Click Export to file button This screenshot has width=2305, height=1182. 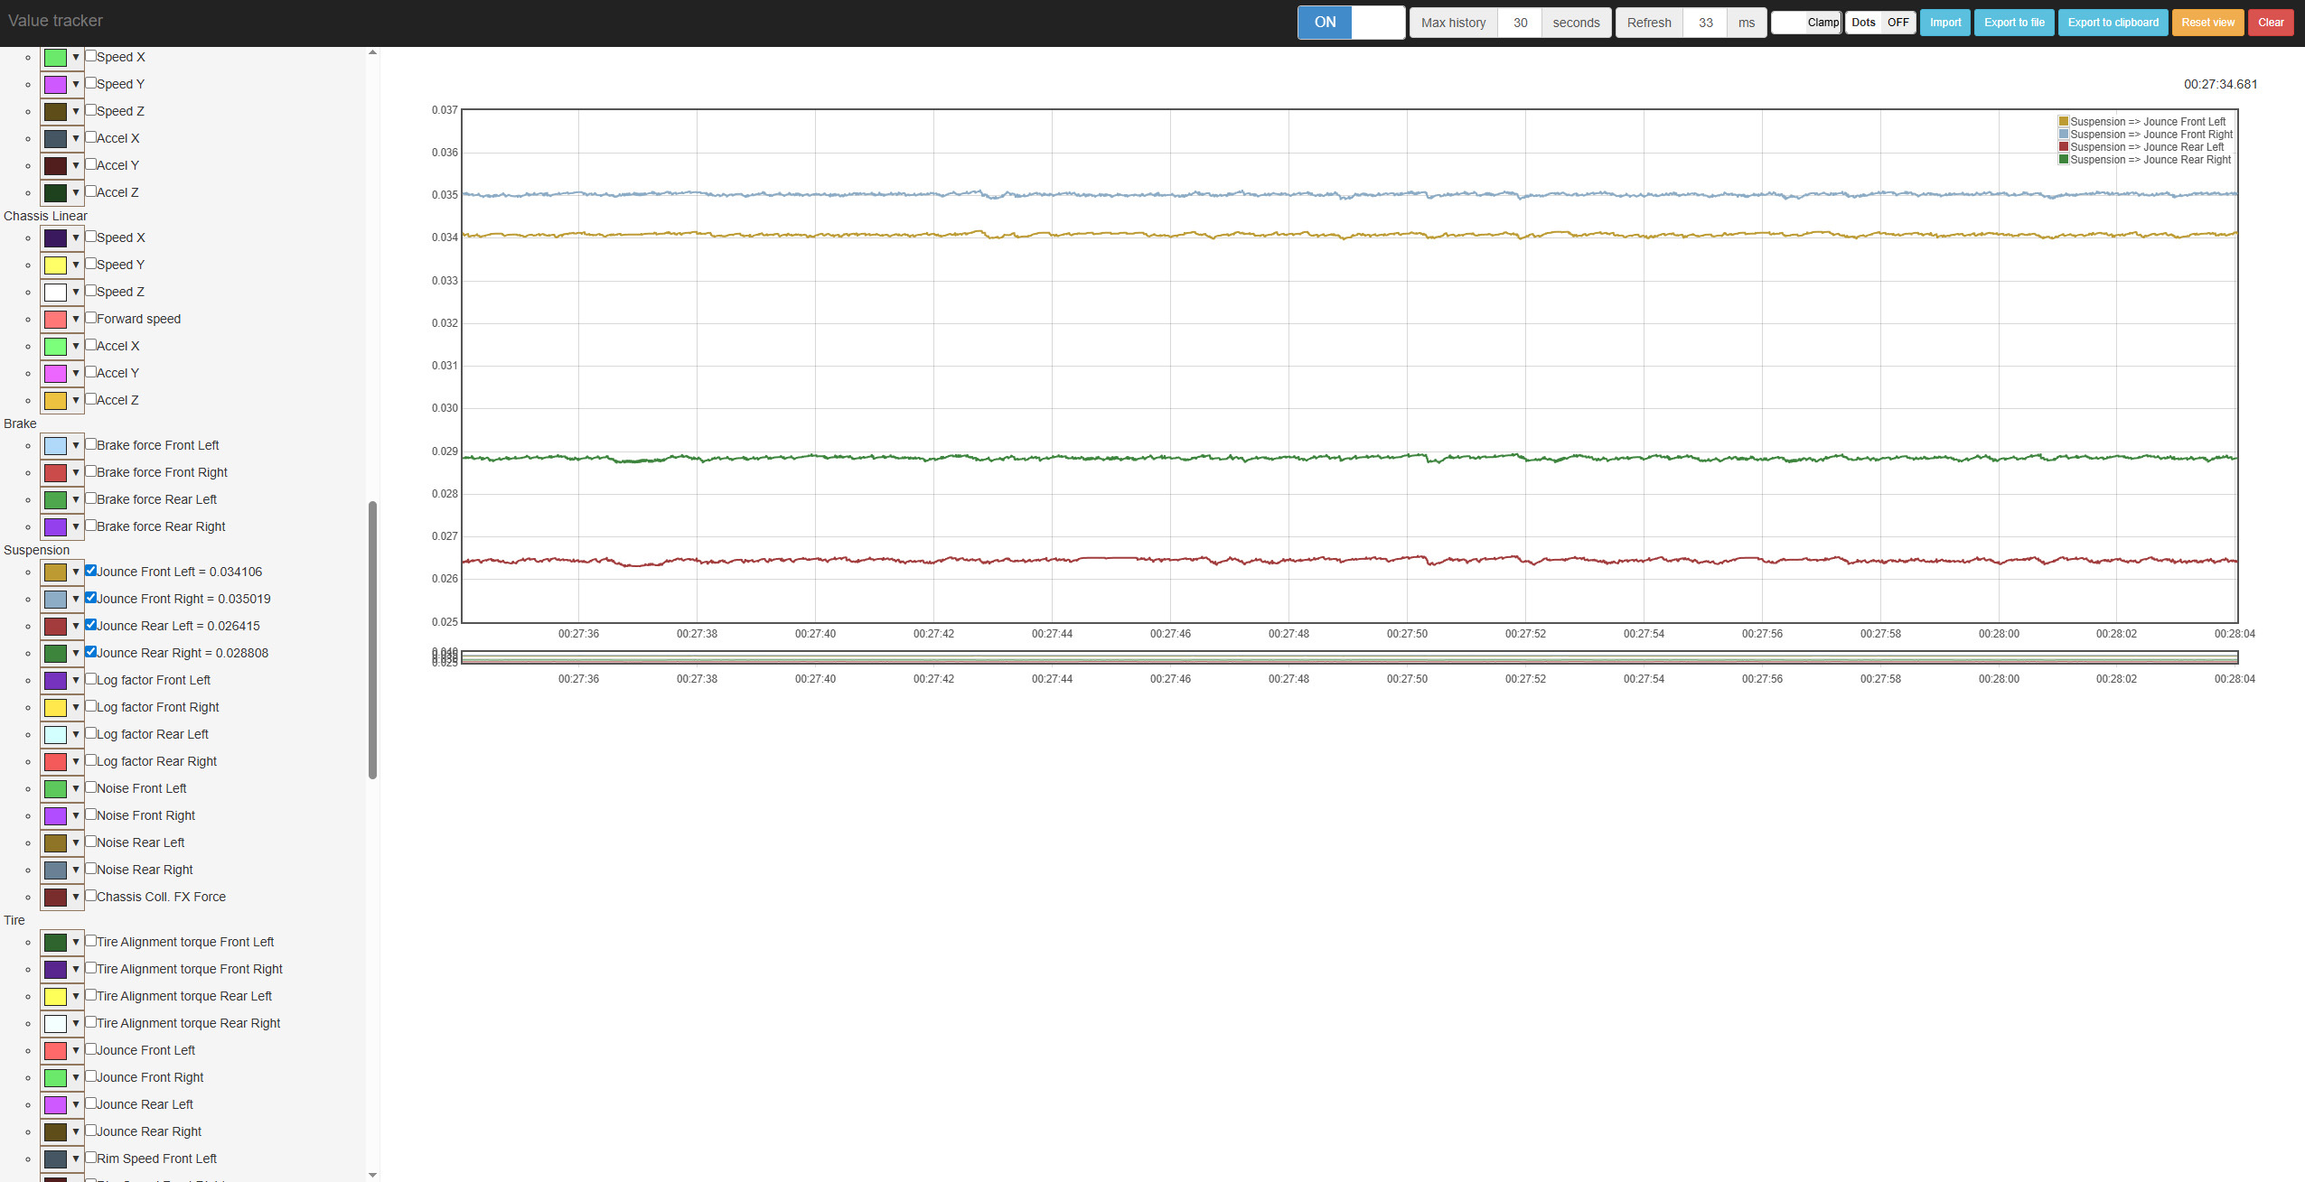coord(2014,23)
